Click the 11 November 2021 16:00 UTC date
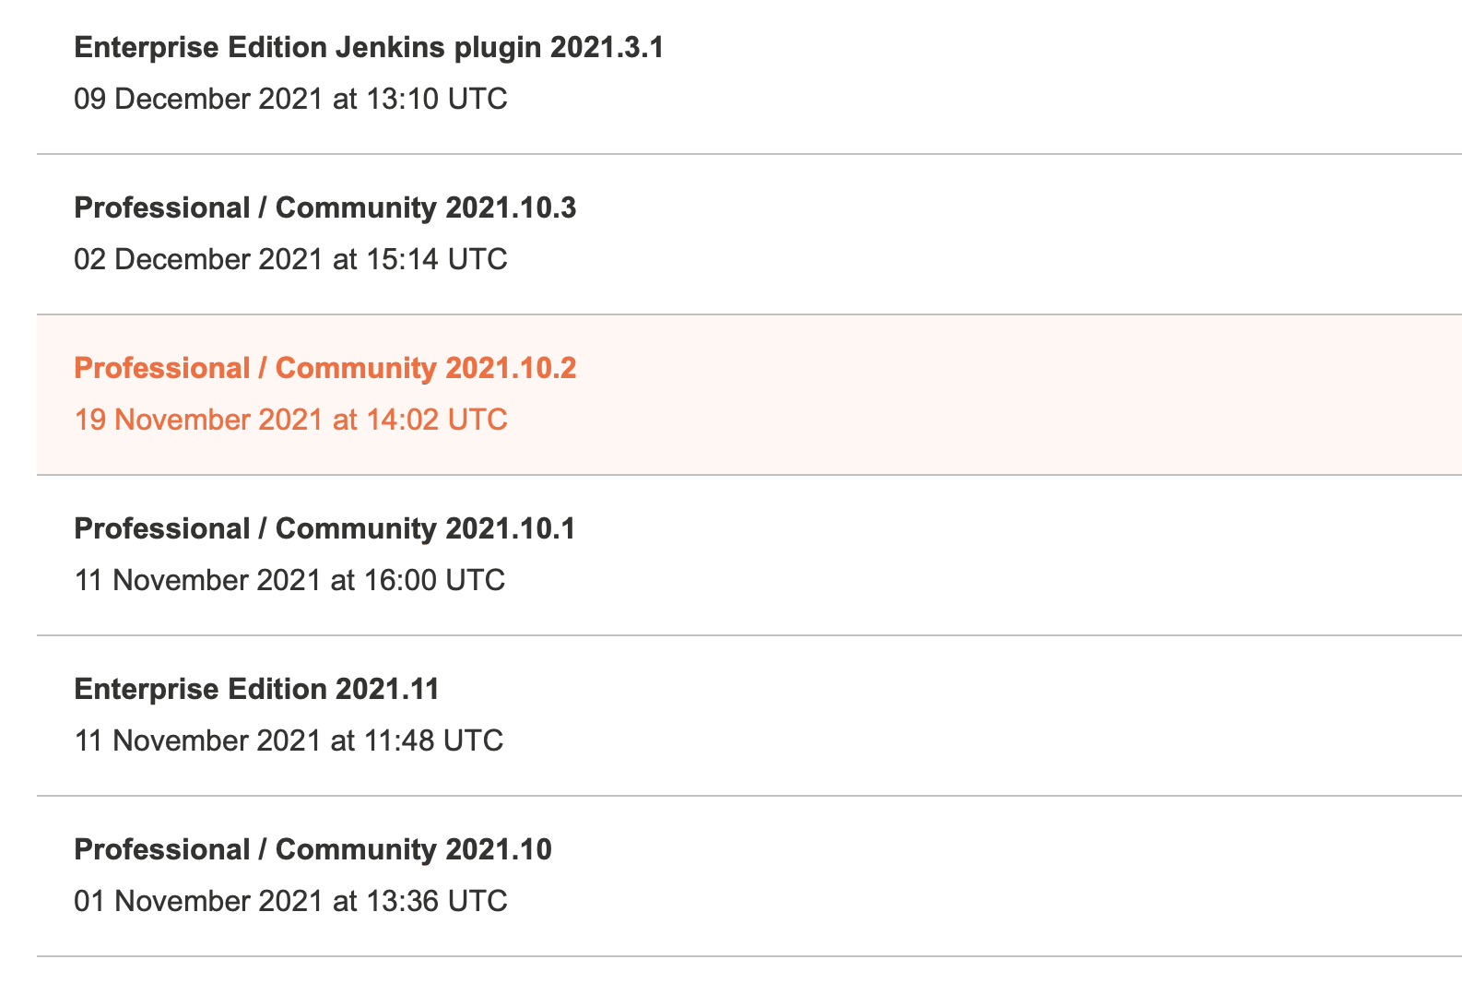This screenshot has width=1462, height=983. click(x=289, y=581)
